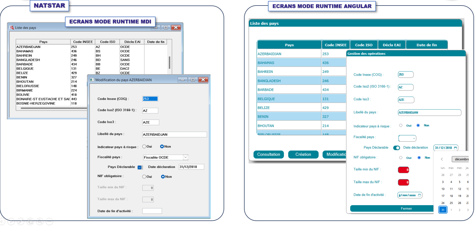Select Oui for Indicateur pays à risque in MDI form
The height and width of the screenshot is (226, 475).
pyautogui.click(x=144, y=147)
